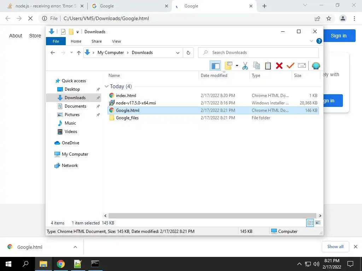Screen dimensions: 362x271
Task: Click the Search Downloads field
Action: 258,53
